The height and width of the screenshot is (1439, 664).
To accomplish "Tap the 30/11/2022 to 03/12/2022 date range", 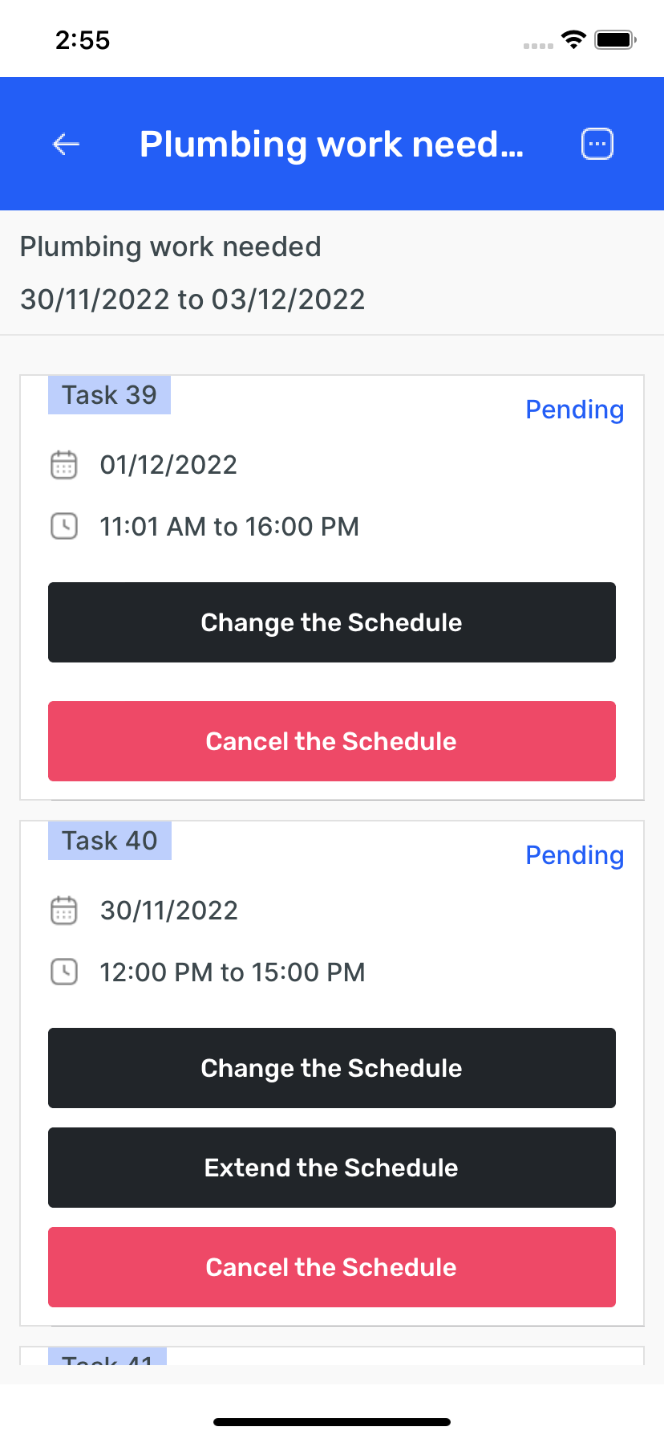I will (x=192, y=300).
